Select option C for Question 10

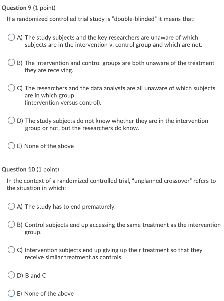pos(12,249)
